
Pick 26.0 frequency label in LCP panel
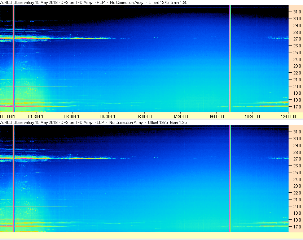pos(297,166)
